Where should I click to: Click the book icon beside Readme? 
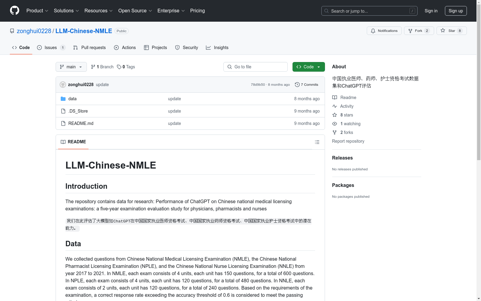coord(335,98)
